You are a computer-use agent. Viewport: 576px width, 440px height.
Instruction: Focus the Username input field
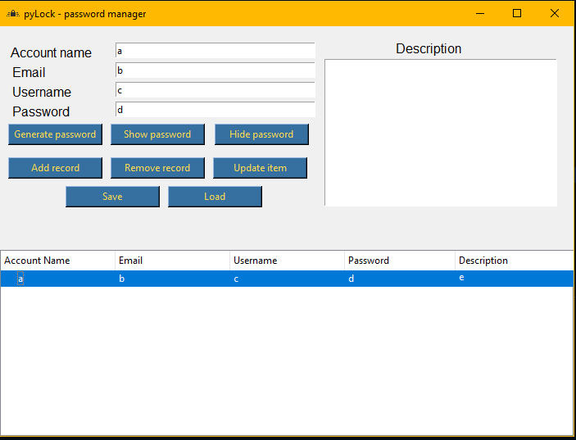tap(215, 90)
